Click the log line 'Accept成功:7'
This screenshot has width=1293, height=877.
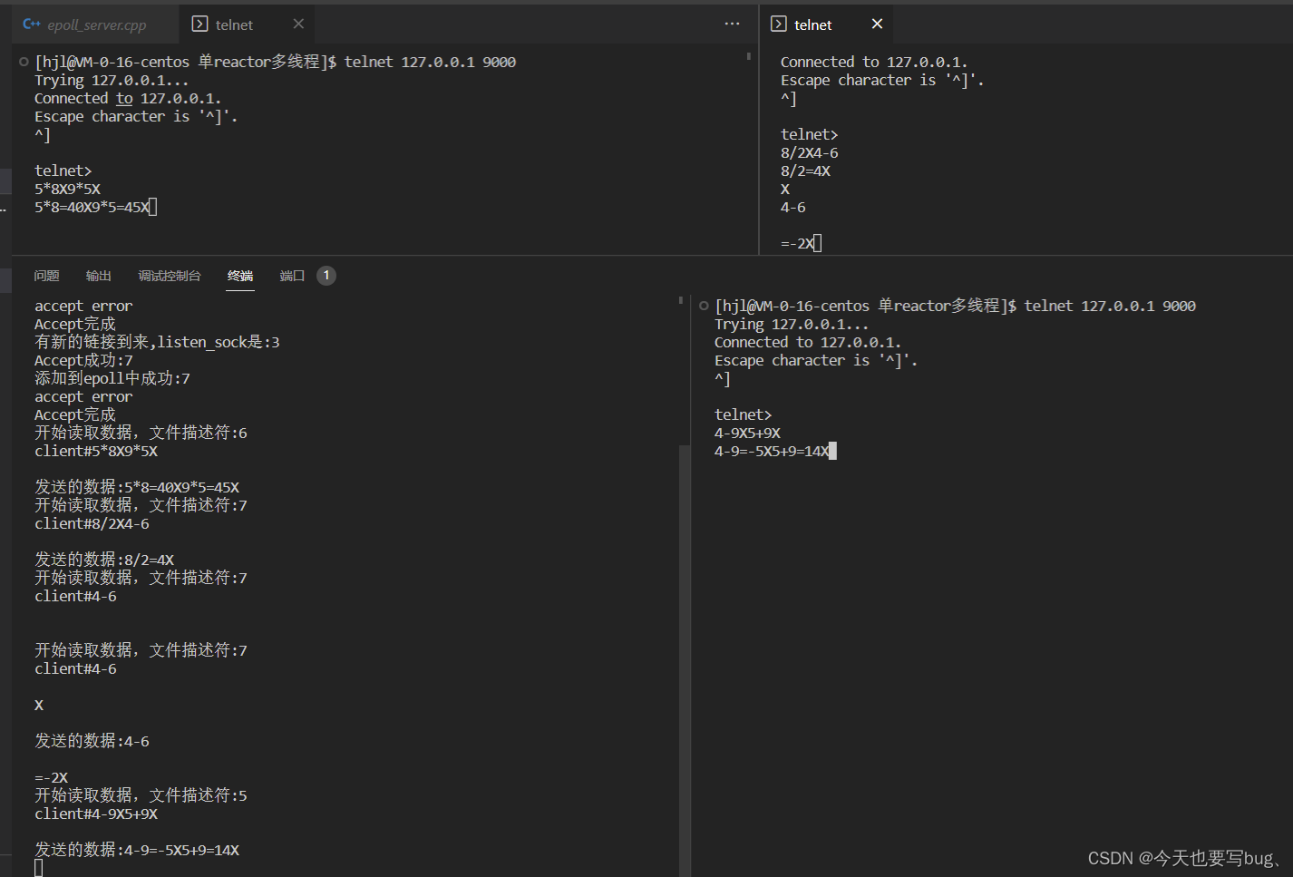click(x=83, y=360)
